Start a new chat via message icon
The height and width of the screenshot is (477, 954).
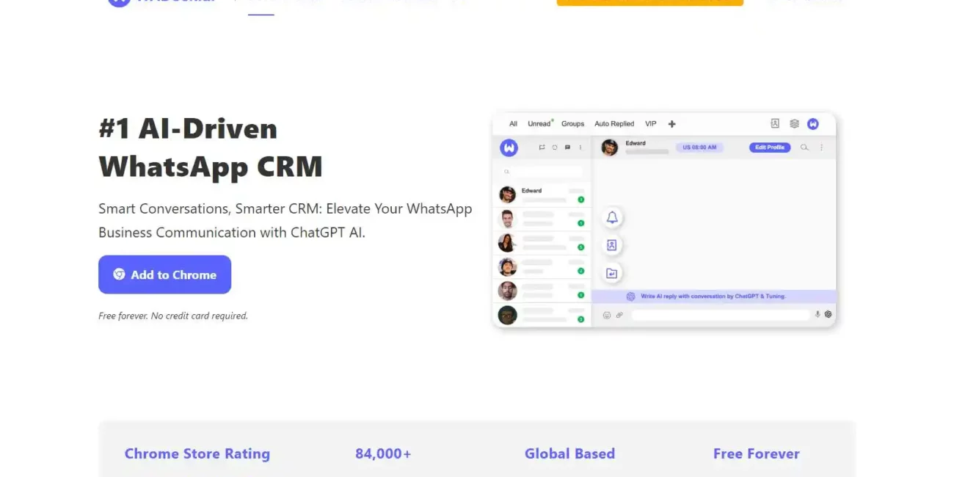coord(567,148)
